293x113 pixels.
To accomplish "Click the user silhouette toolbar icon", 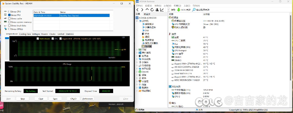I will [157, 10].
